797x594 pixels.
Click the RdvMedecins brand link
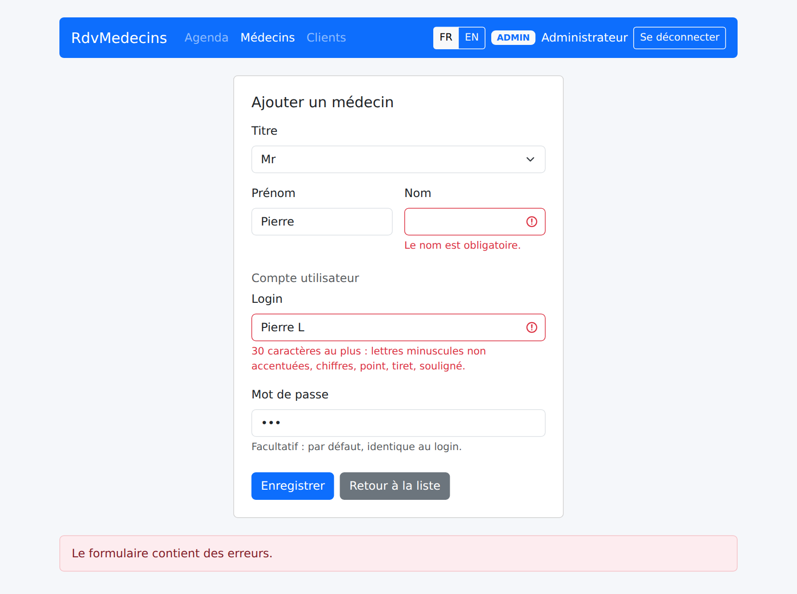(x=119, y=38)
